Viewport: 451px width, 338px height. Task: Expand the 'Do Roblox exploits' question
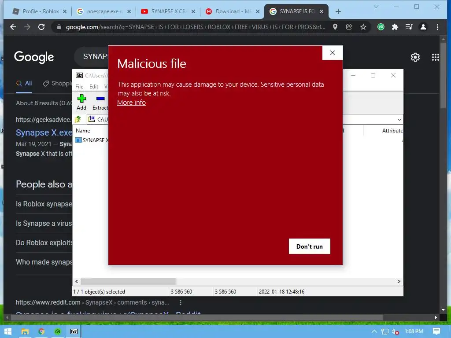[x=44, y=242]
